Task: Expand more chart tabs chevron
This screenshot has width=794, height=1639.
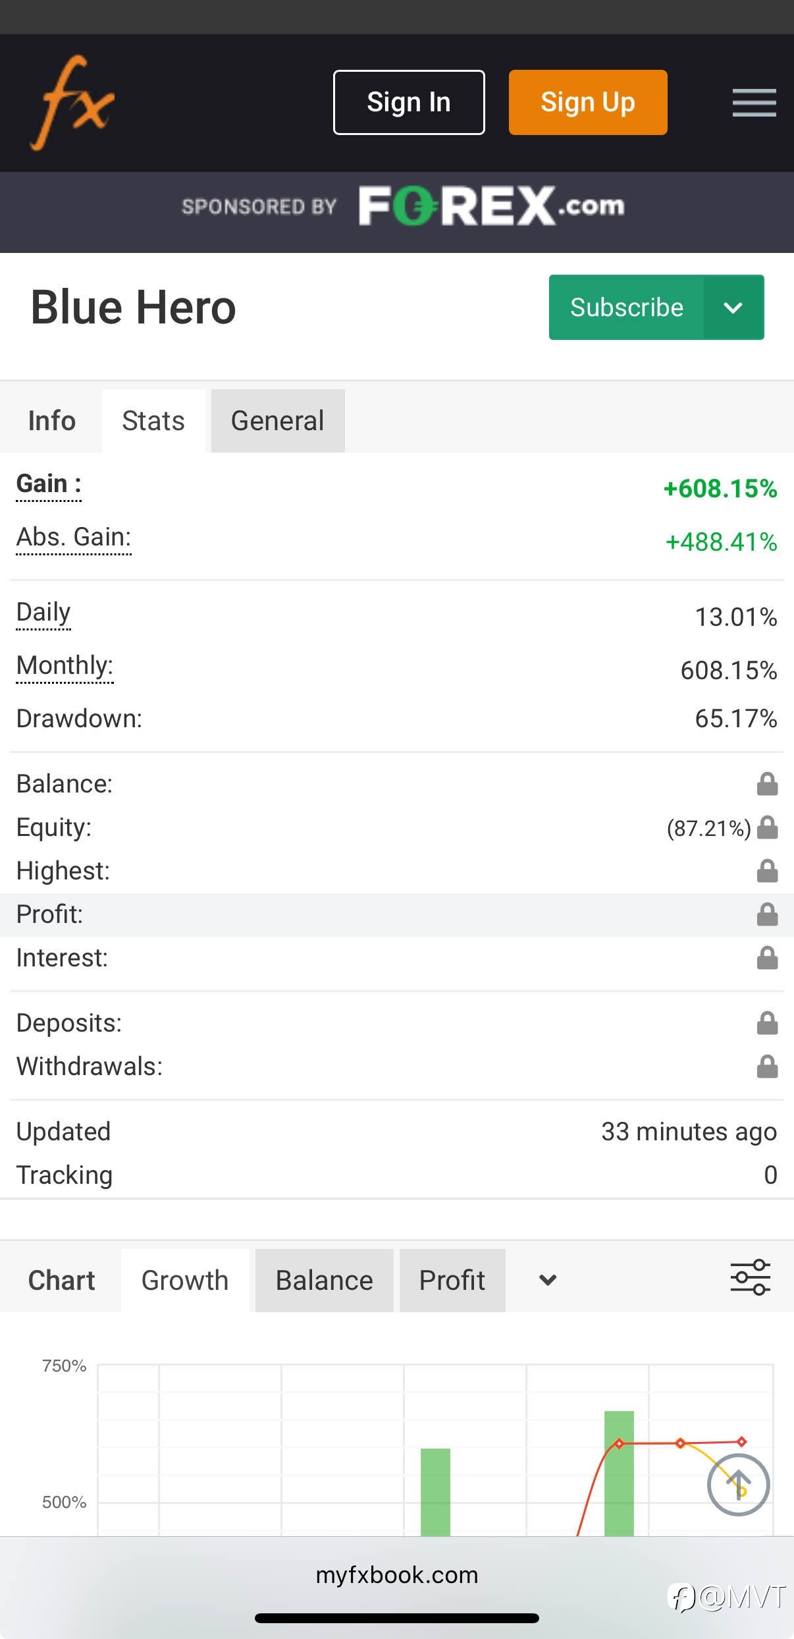Action: 548,1280
